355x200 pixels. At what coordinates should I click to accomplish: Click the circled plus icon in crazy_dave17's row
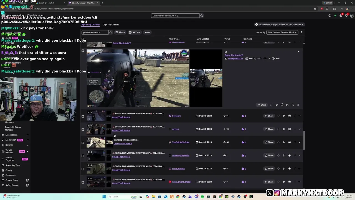290,169
